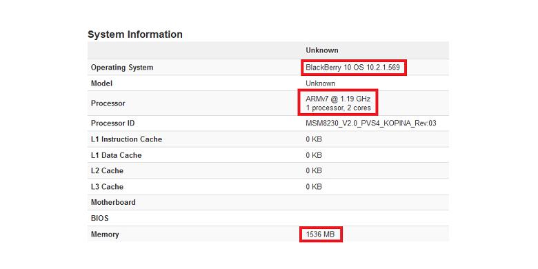Click the 'Processor ID' row label
Screen dimensions: 538x269
click(x=112, y=123)
